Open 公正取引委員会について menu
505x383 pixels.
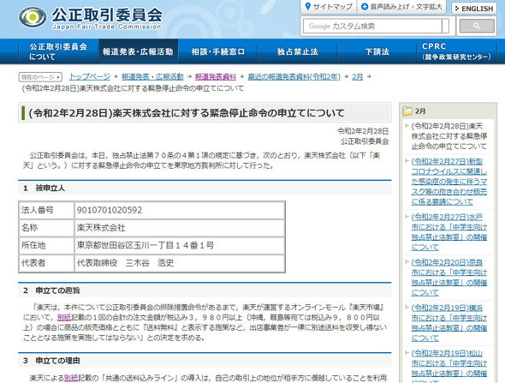pos(58,51)
